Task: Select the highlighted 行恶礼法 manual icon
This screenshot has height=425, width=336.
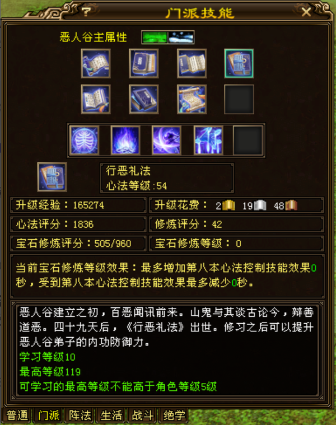Action: 239,64
